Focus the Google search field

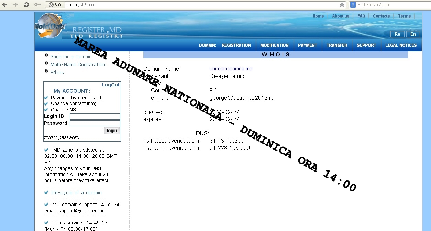(395, 5)
